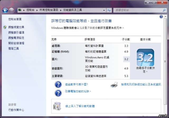
Task: Click the processor subscore 3.3
Action: (126, 46)
